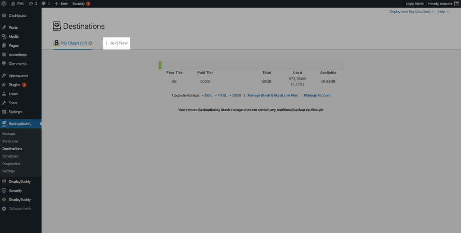This screenshot has width=461, height=233.
Task: Open Login Alerts in admin bar
Action: click(x=415, y=4)
